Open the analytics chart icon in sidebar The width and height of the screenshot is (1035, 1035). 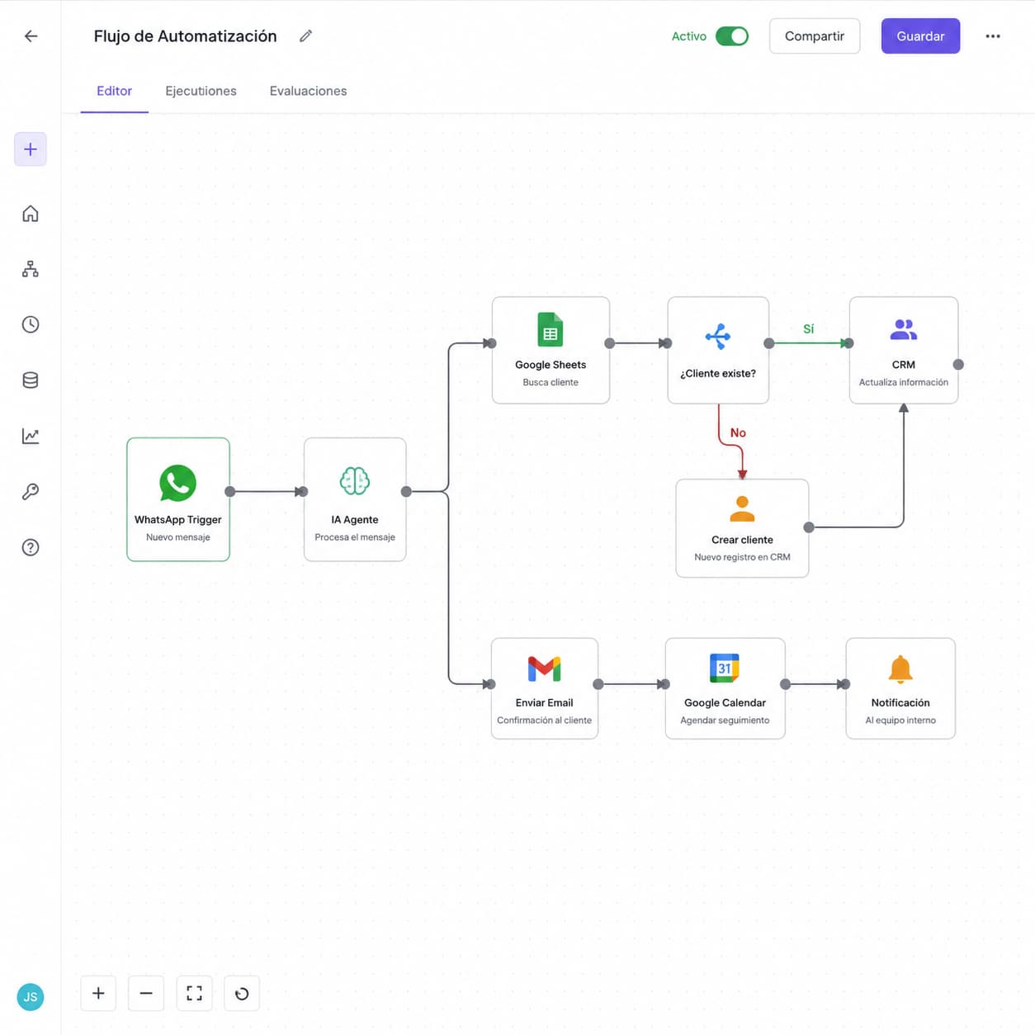(x=31, y=436)
